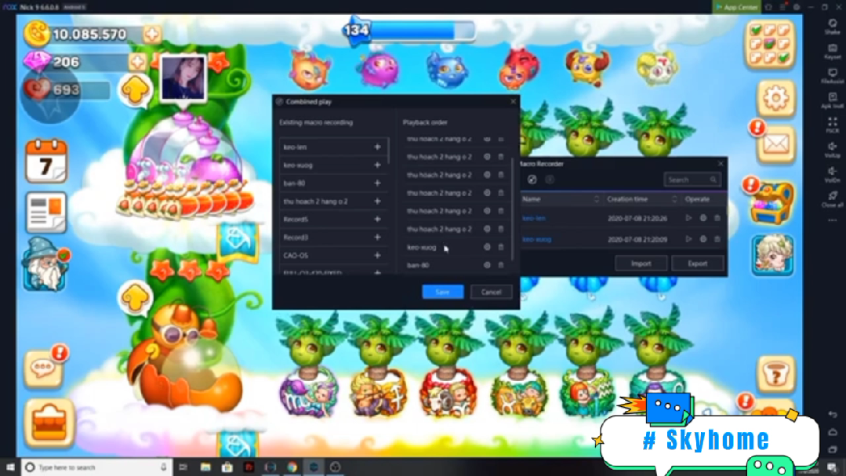The height and width of the screenshot is (476, 846).
Task: Delete ban-80 from playback order
Action: (x=501, y=265)
